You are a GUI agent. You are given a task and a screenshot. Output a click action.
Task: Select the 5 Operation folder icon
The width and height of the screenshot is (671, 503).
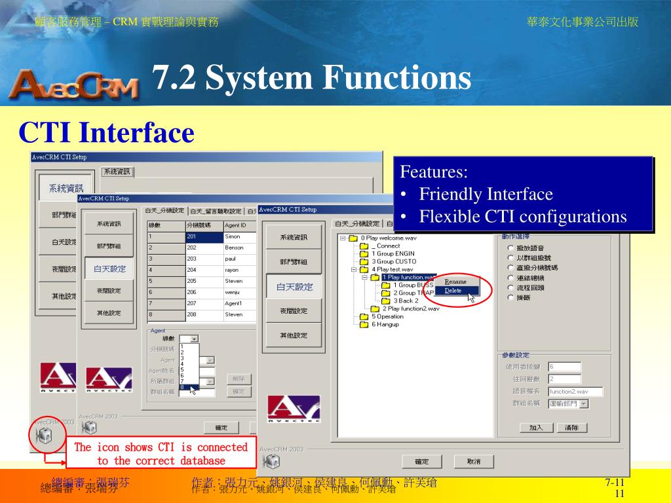pyautogui.click(x=364, y=316)
